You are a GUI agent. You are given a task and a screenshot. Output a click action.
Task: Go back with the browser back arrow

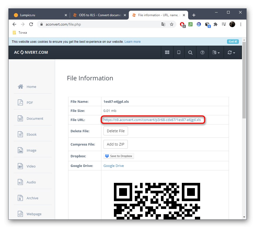pyautogui.click(x=14, y=24)
